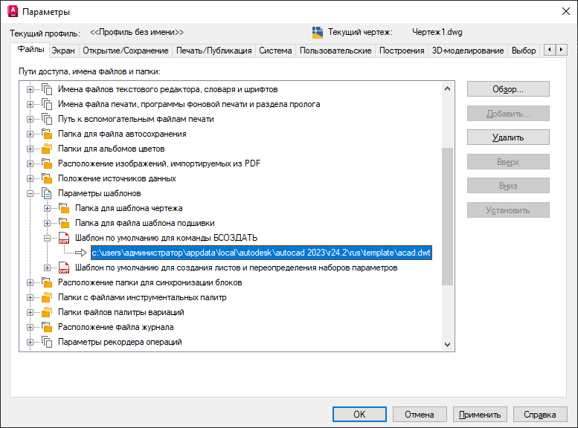Expand 'Папка для файла шаблона подшивки' node
The width and height of the screenshot is (578, 428).
[x=47, y=223]
